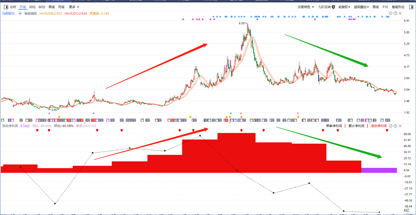Switch to the 30分 timeframe
This screenshot has width=416, height=215.
coord(32,7)
